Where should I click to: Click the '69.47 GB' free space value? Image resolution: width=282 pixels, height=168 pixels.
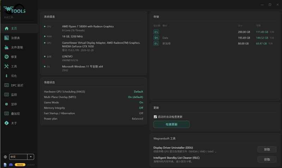pyautogui.click(x=261, y=44)
